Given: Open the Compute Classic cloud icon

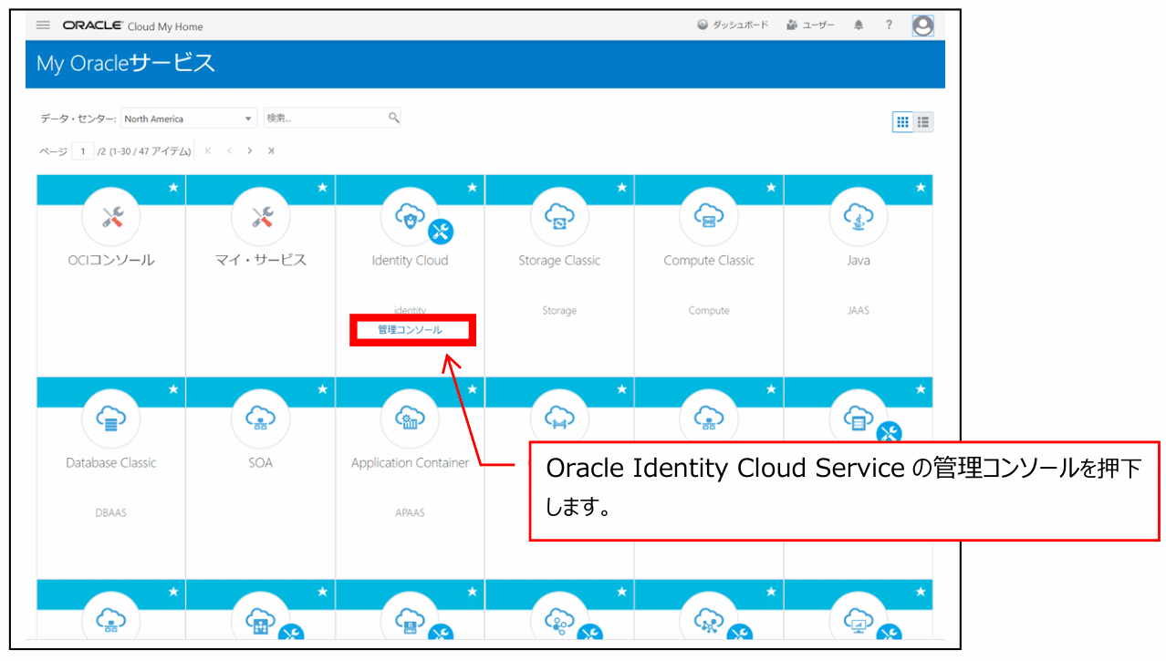Looking at the screenshot, I should tap(709, 216).
